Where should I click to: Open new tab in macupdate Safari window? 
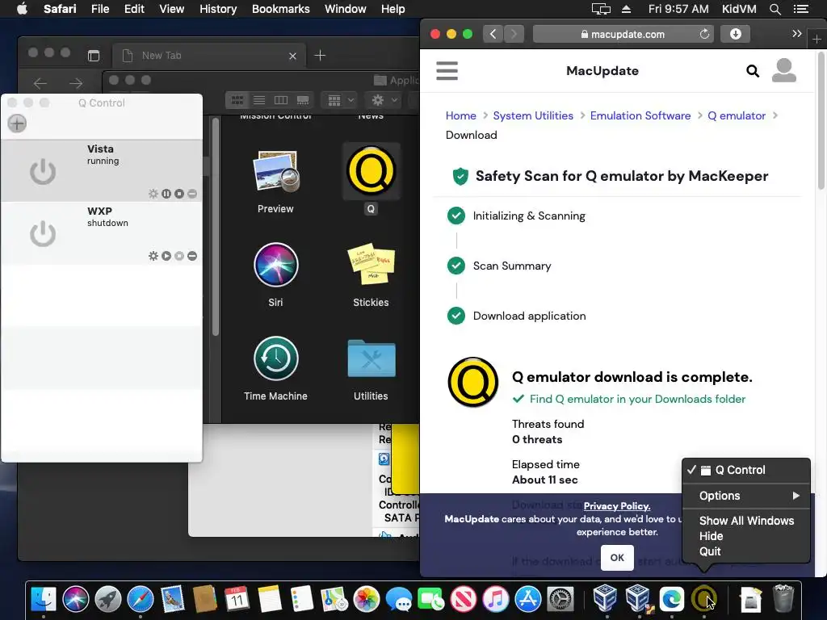[817, 39]
